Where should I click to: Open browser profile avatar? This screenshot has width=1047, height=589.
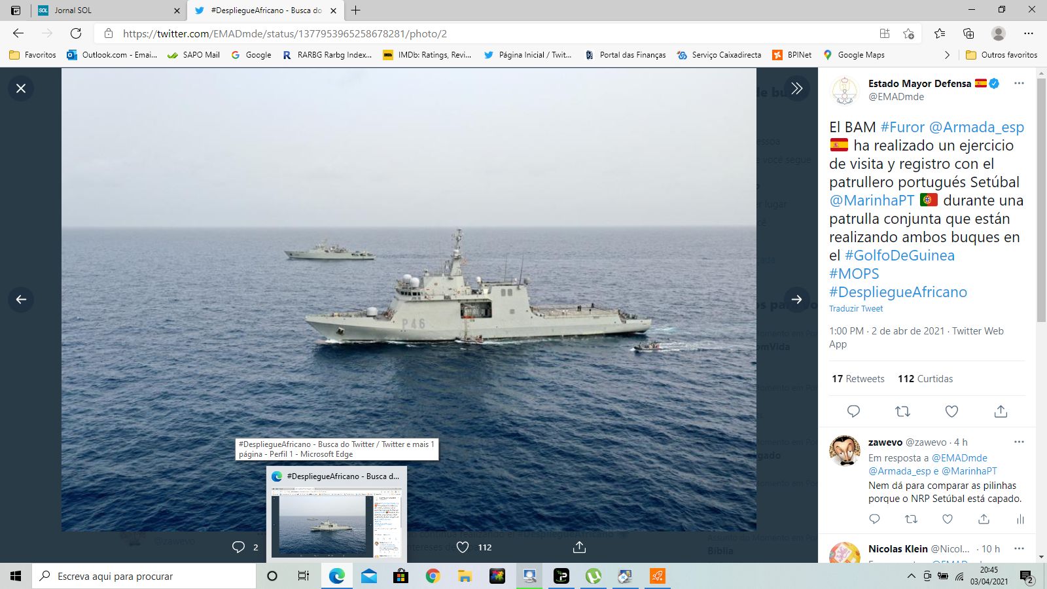tap(999, 33)
